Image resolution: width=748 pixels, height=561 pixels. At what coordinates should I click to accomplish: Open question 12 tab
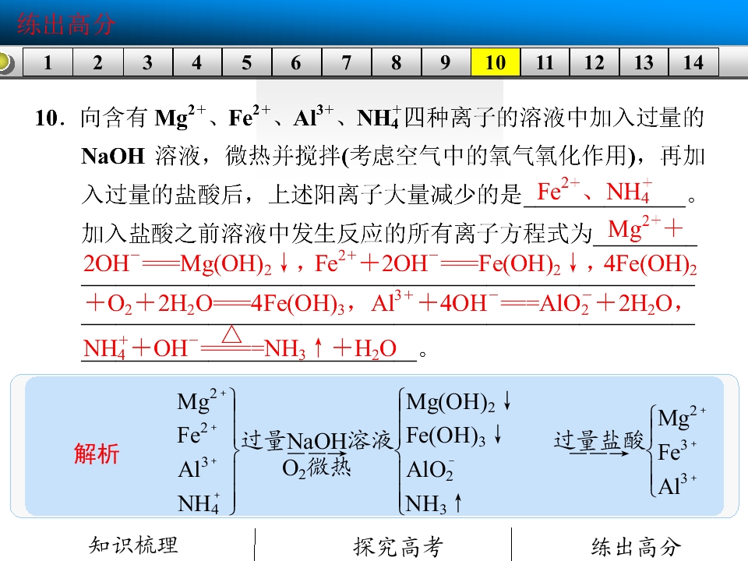click(595, 62)
